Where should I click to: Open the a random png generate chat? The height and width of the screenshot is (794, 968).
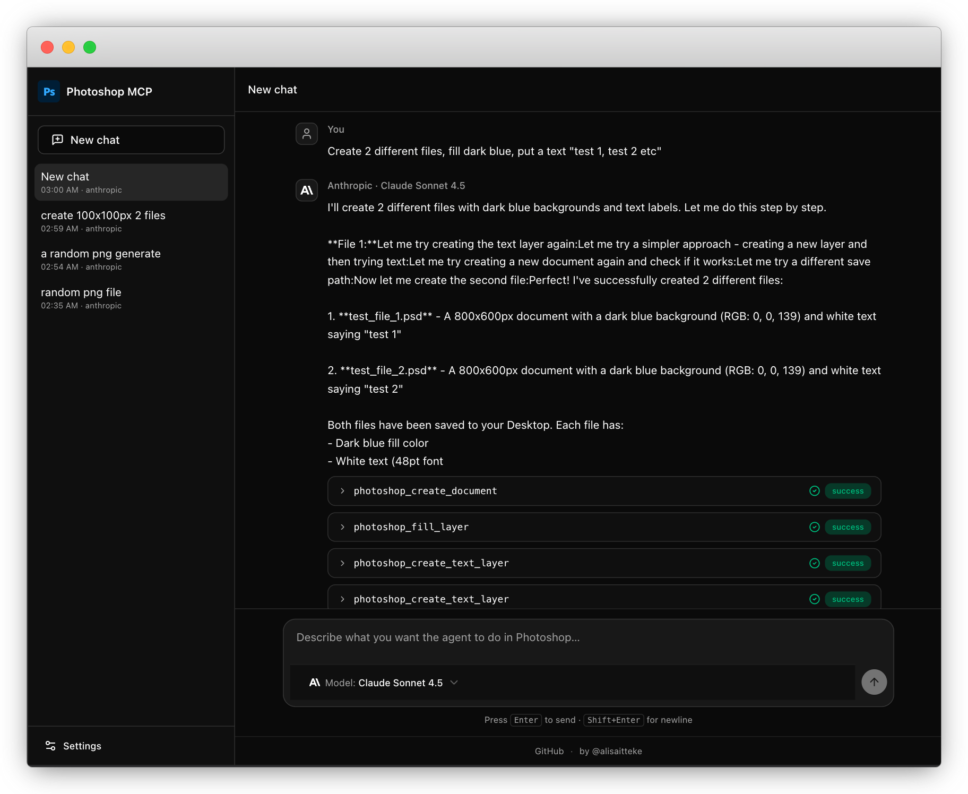coord(131,260)
